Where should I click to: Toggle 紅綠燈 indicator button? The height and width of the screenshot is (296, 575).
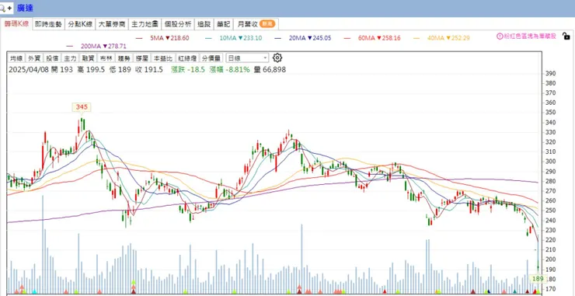pos(187,58)
